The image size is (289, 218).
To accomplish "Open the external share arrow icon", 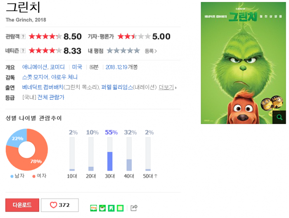I will [134, 208].
